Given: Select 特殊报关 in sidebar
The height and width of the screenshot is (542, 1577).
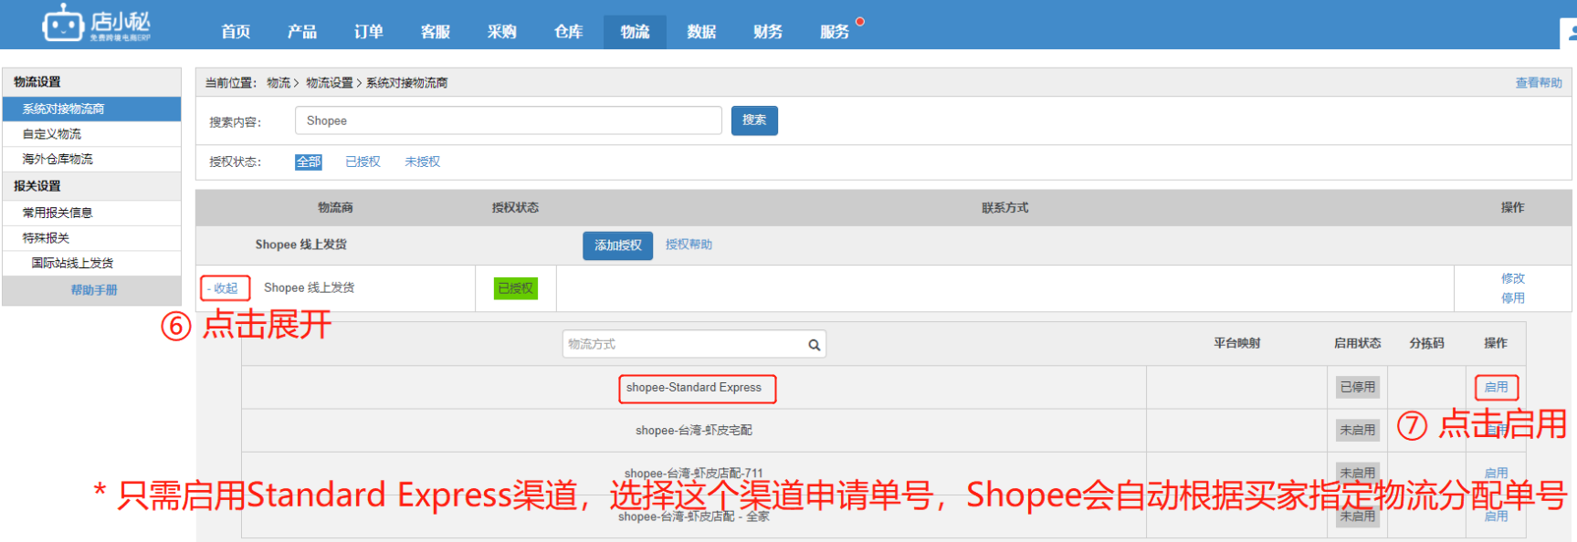Looking at the screenshot, I should point(91,238).
